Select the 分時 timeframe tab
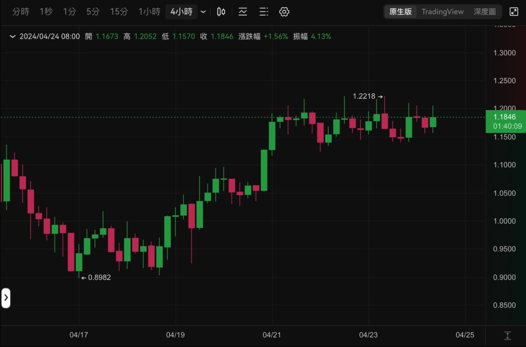The width and height of the screenshot is (526, 347). coord(21,12)
